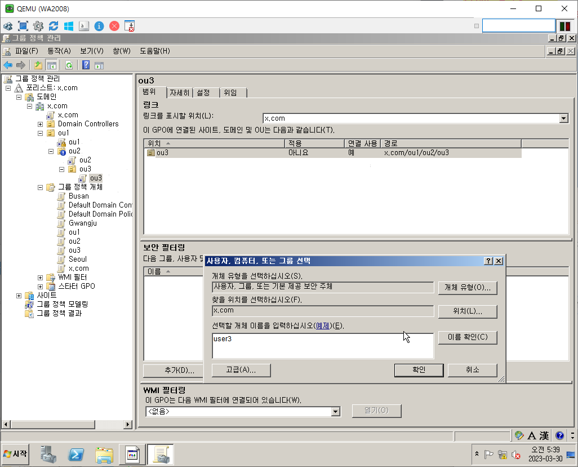Open the 파일(F) menu
The height and width of the screenshot is (467, 578).
point(26,51)
